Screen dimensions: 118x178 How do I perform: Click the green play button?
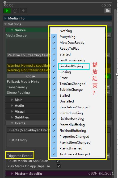[x=7, y=11]
